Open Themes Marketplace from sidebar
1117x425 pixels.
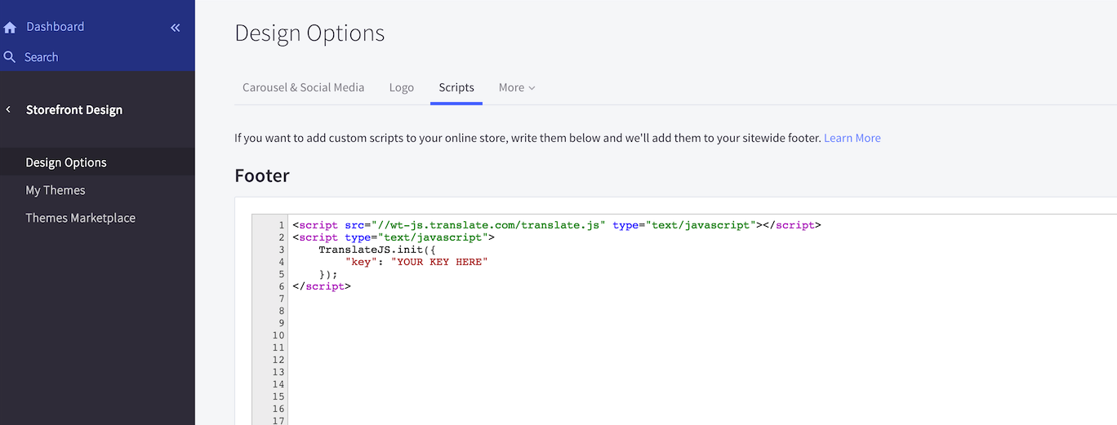[80, 218]
